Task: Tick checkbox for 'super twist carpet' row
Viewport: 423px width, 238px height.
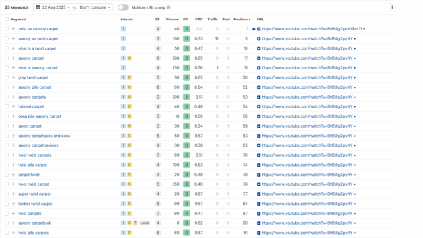Action: pos(7,194)
